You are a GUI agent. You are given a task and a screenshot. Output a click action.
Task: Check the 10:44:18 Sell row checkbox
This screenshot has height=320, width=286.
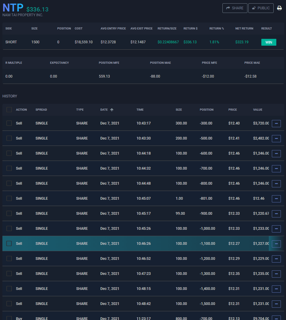(9, 153)
